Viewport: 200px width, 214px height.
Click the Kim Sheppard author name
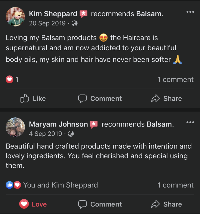pyautogui.click(x=53, y=14)
